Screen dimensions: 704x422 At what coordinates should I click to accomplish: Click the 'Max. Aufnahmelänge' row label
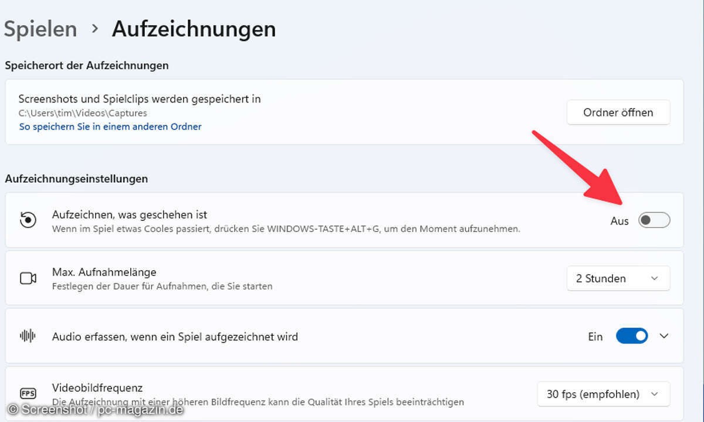click(104, 272)
